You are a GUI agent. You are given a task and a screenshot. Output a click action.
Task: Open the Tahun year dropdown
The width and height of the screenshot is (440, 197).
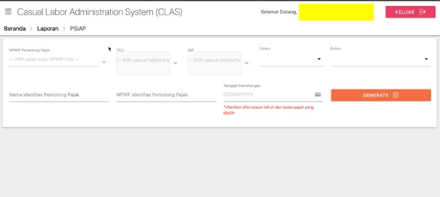pos(291,59)
